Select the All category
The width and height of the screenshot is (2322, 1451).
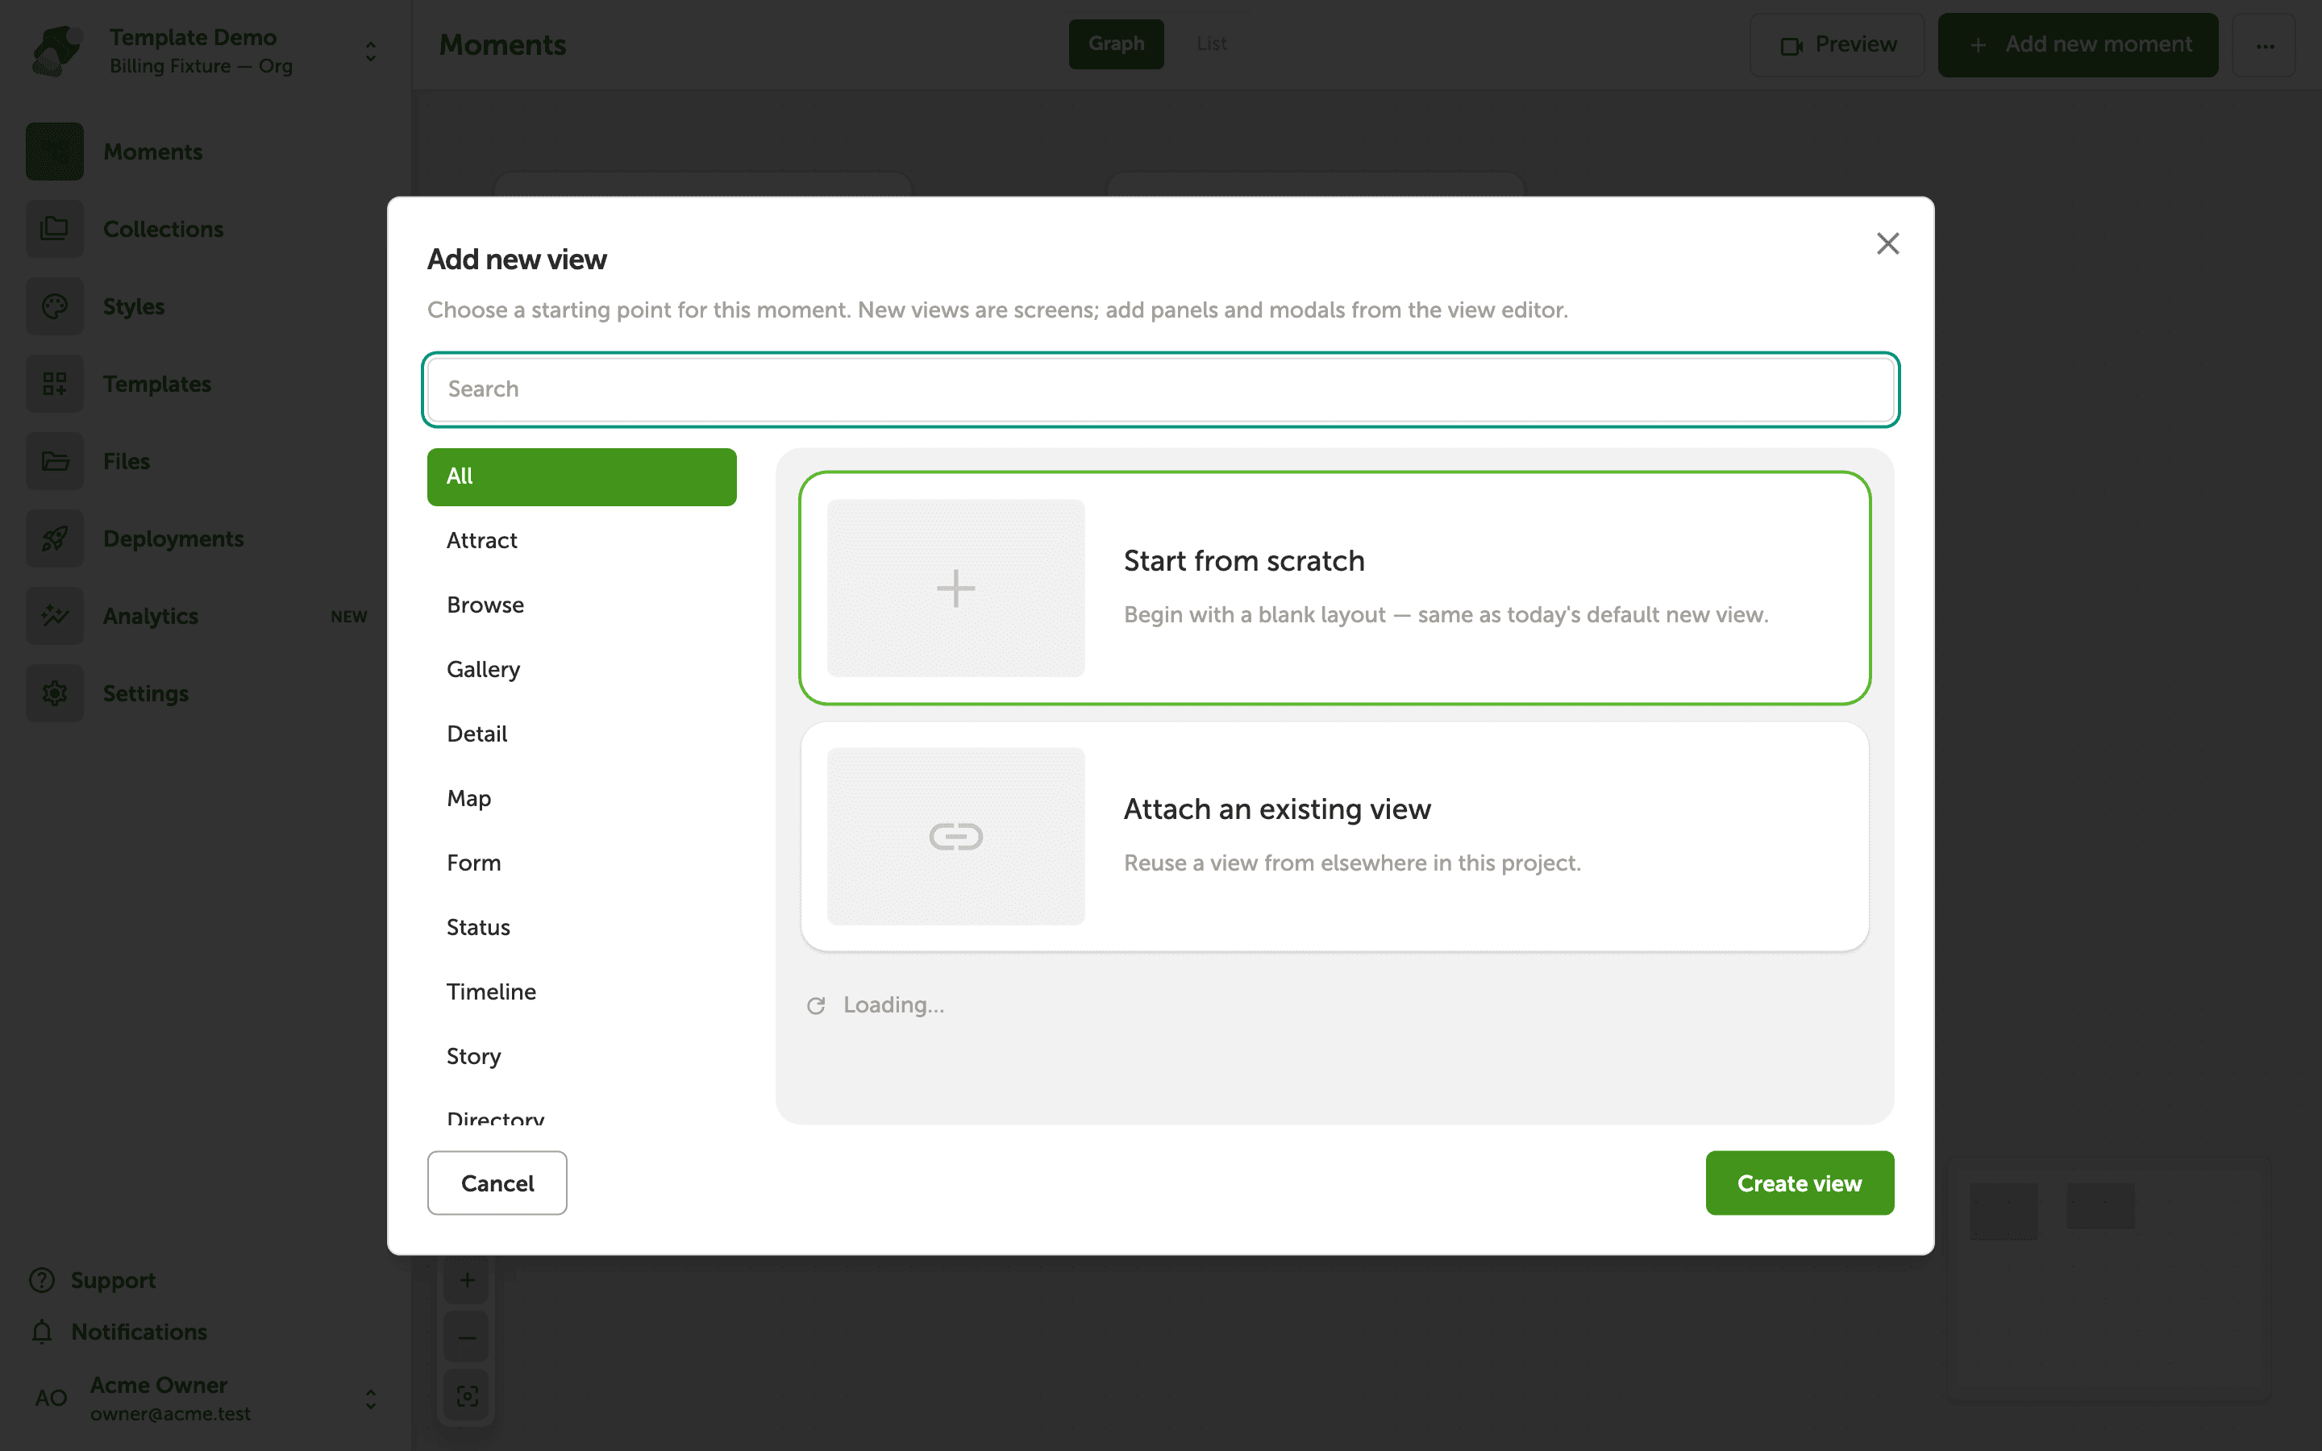[x=581, y=476]
